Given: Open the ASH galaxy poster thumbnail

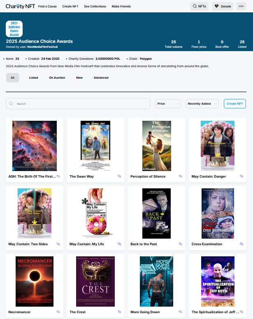Looking at the screenshot, I should [35, 146].
